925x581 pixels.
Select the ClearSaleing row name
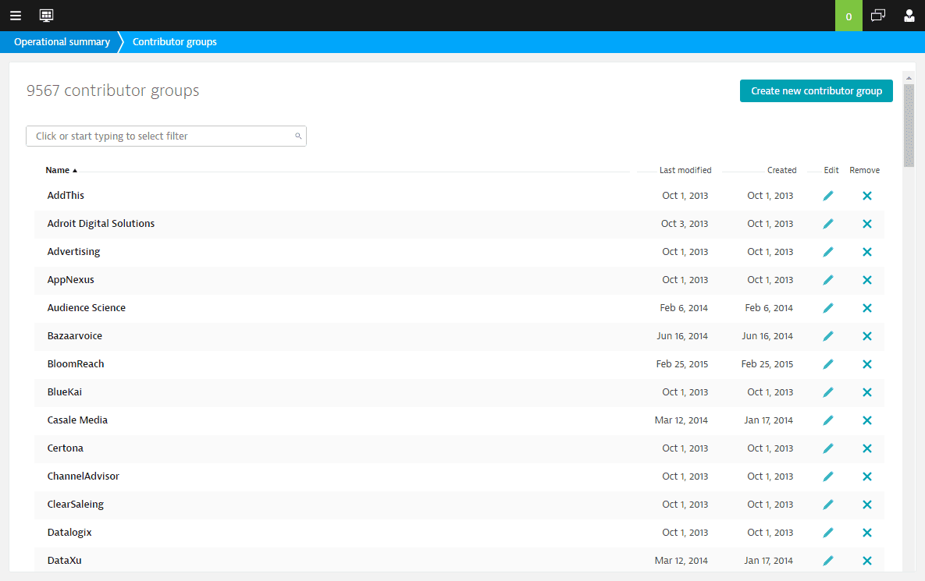click(76, 505)
